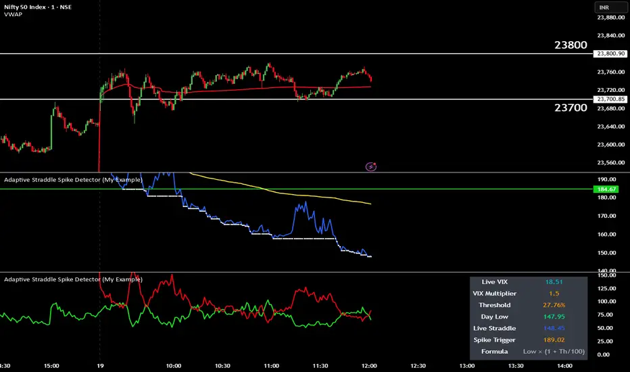The width and height of the screenshot is (630, 372).
Task: Open the INR currency selector
Action: click(x=610, y=7)
